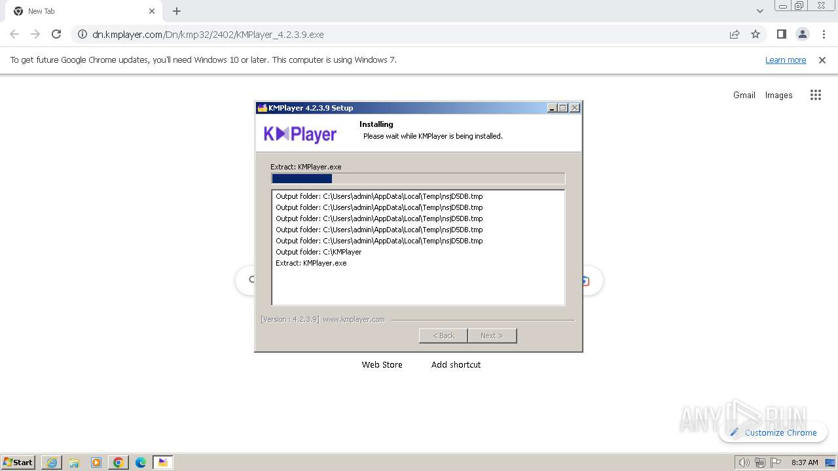Go forward in Chrome navigation
The image size is (838, 471).
point(35,34)
